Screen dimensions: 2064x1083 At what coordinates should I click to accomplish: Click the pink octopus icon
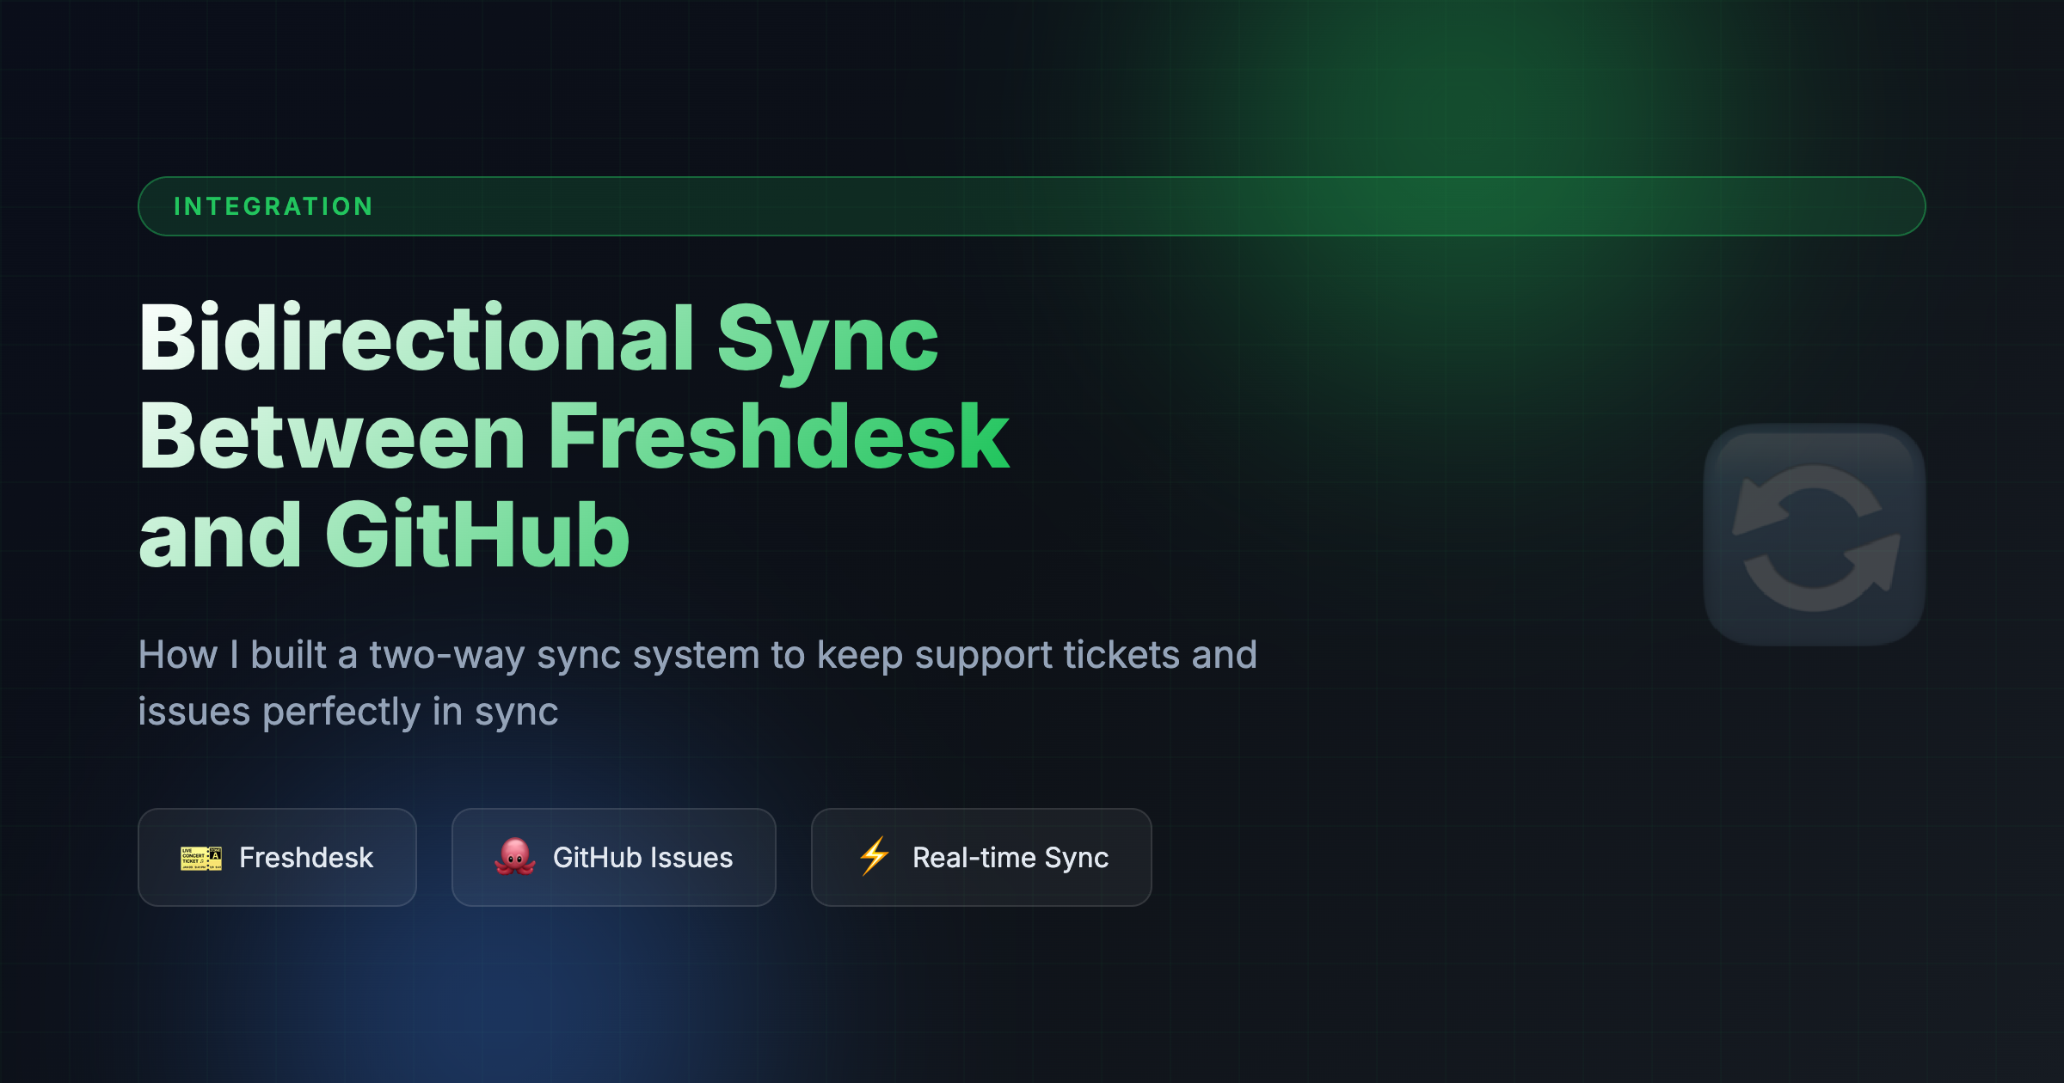[515, 857]
